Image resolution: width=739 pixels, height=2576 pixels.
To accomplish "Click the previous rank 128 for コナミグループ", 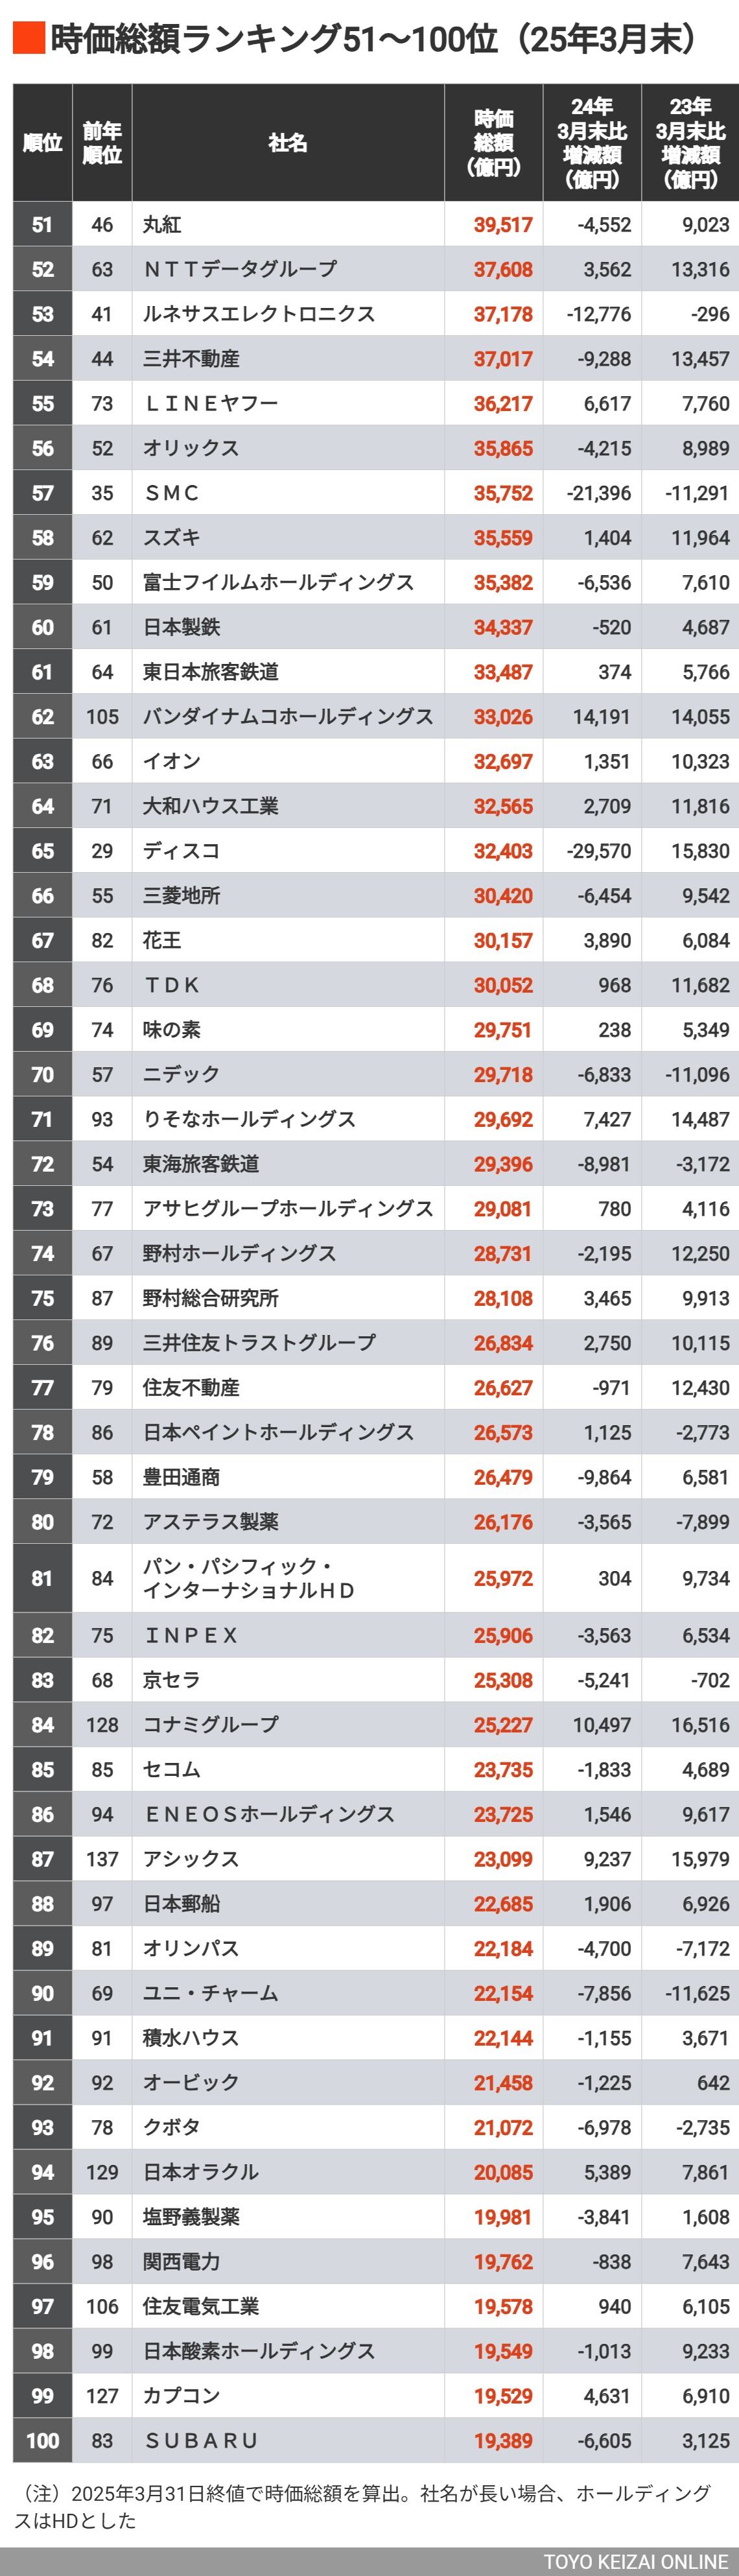I will click(x=102, y=1725).
